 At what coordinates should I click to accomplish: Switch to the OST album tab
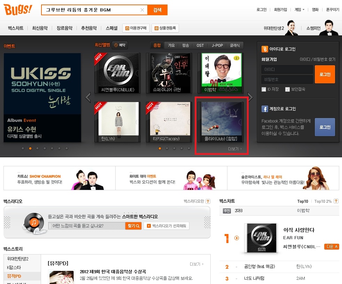(200, 45)
